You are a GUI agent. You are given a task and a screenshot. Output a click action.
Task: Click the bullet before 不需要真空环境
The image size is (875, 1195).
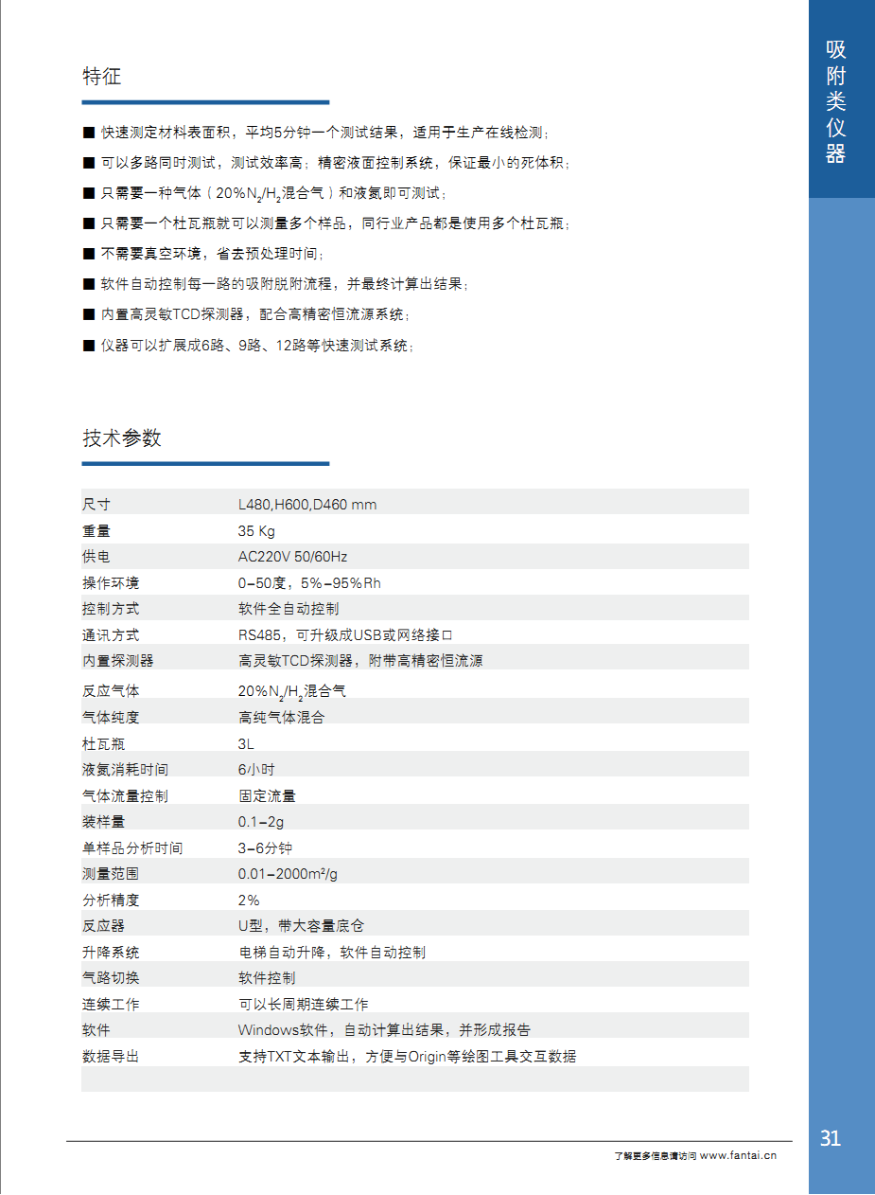[x=89, y=254]
